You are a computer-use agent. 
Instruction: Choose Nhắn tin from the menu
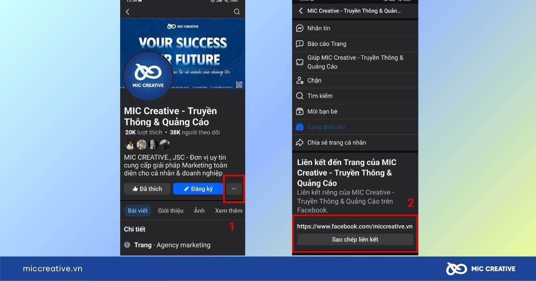point(355,28)
